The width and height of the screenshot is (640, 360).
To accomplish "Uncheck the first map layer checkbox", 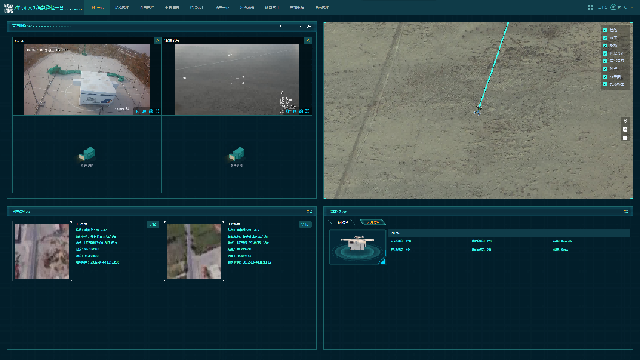I will tap(605, 30).
